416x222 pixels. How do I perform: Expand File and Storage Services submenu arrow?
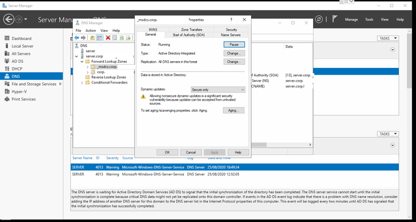point(60,84)
